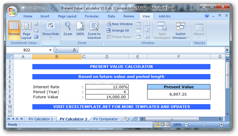Open the Review ribbon tab
238x136 pixels.
click(x=129, y=16)
